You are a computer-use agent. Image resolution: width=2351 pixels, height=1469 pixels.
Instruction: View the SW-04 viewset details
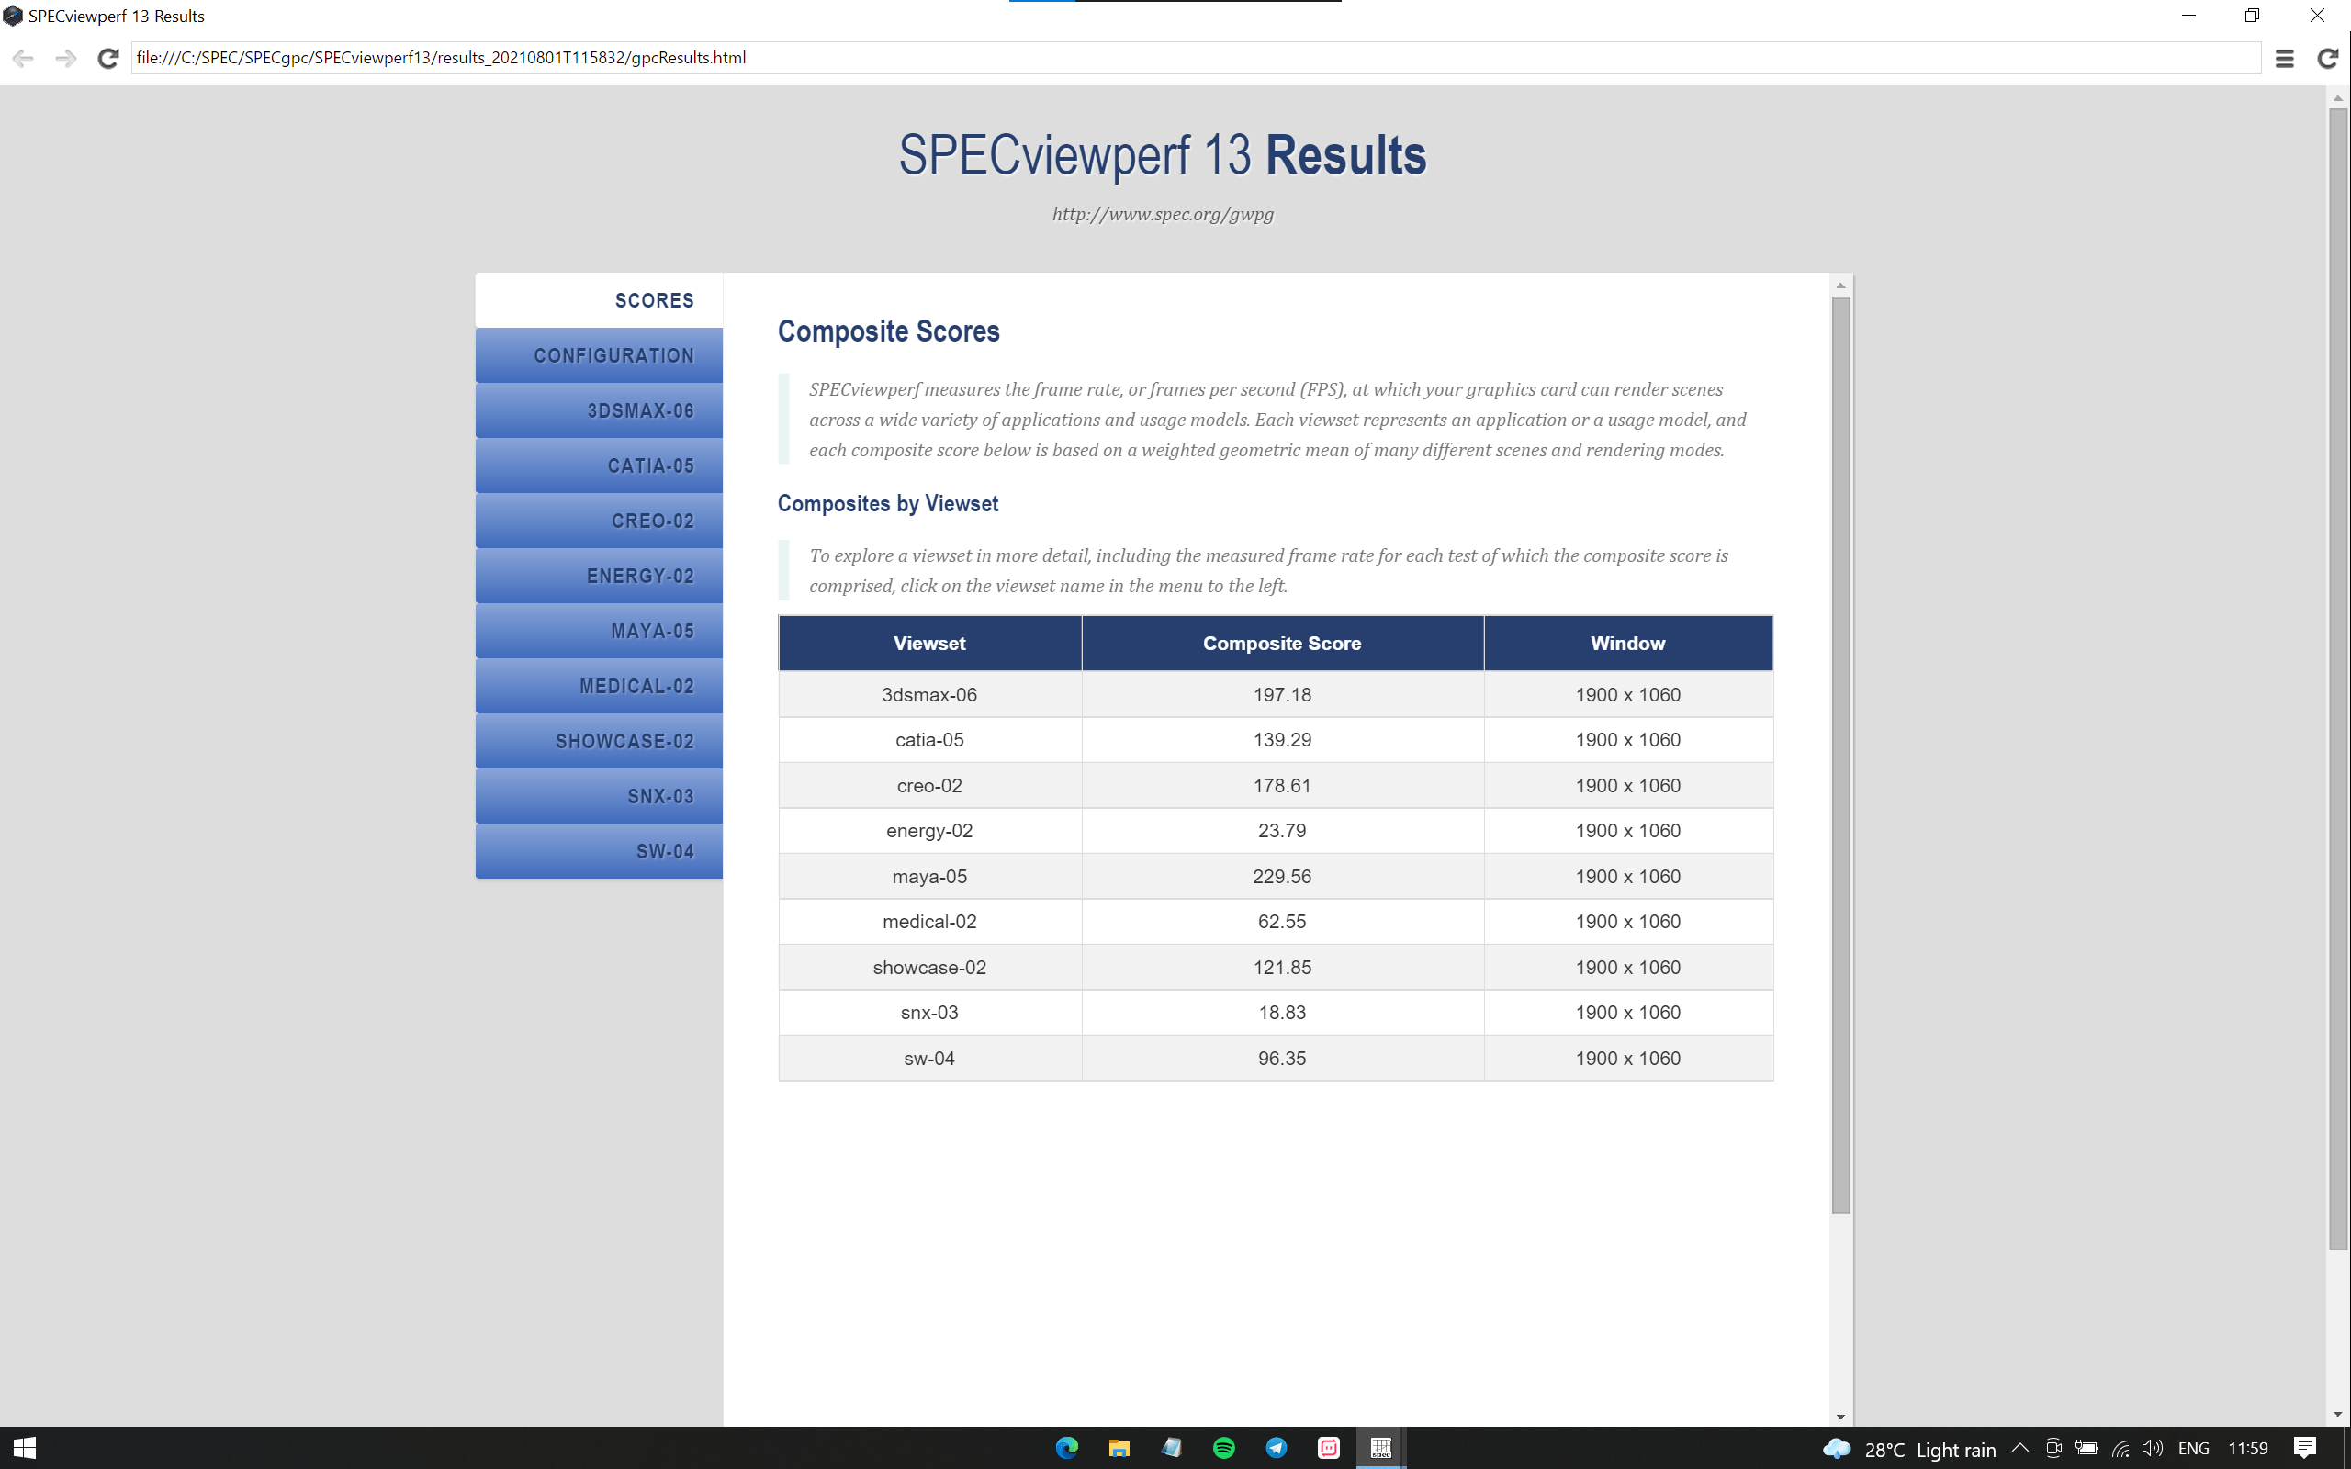point(599,851)
